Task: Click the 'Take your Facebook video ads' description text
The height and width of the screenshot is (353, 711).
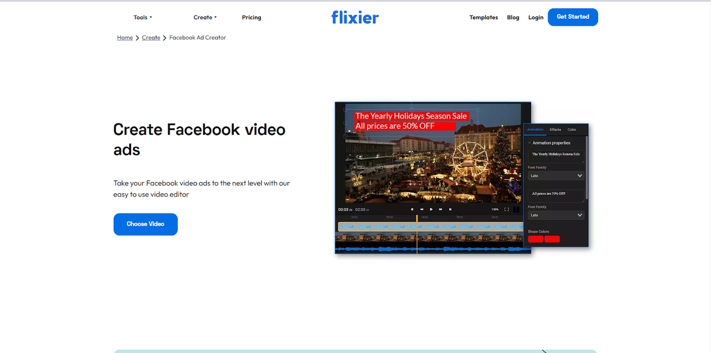Action: pyautogui.click(x=202, y=189)
